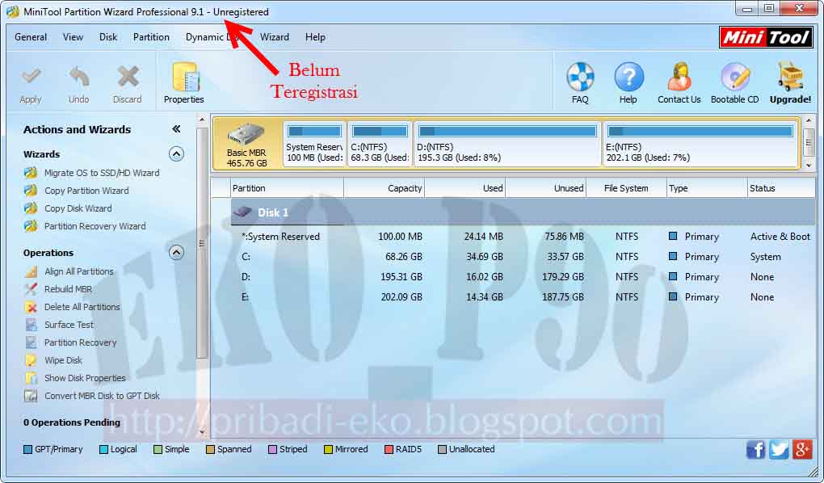Select D:(NTFS) block in disk map
The image size is (824, 483).
tap(507, 144)
